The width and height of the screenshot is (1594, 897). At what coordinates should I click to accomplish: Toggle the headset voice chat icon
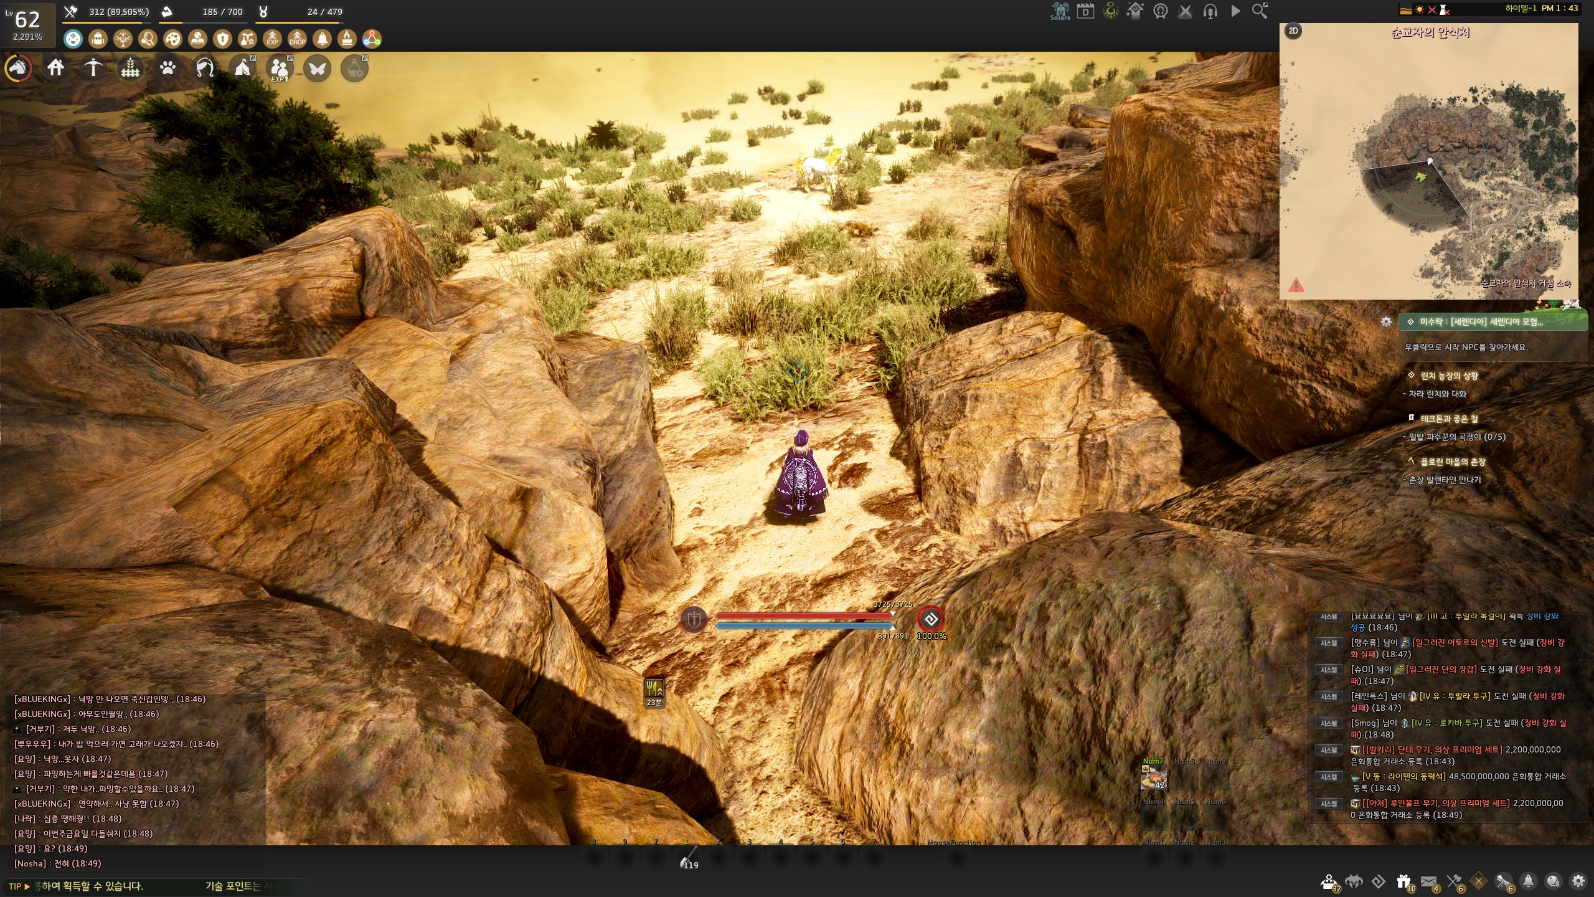click(1210, 11)
